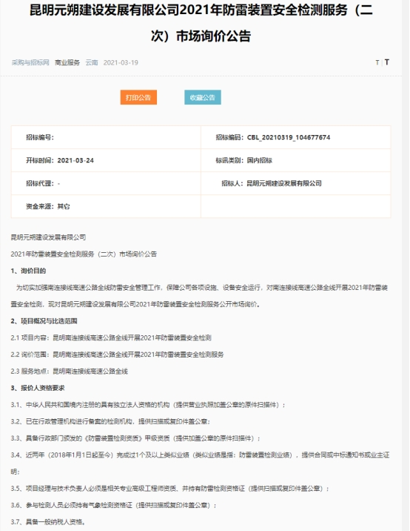Screen dimensions: 410x531
Task: Click the 商业服务 category label
Action: pos(67,62)
